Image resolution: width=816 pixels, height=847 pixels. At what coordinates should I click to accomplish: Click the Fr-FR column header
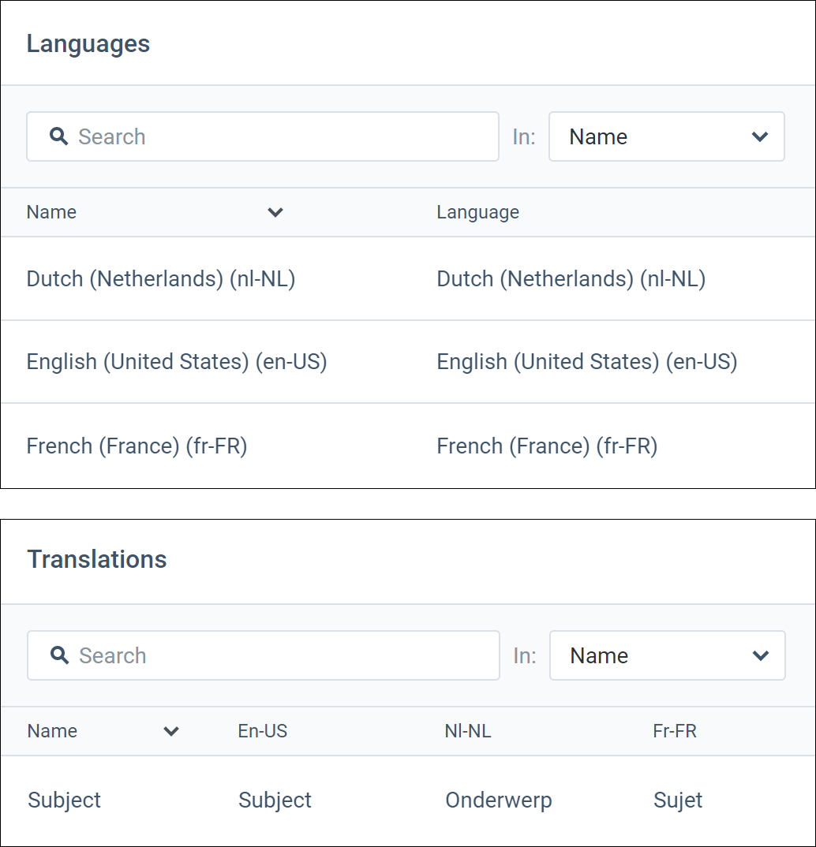[x=675, y=731]
